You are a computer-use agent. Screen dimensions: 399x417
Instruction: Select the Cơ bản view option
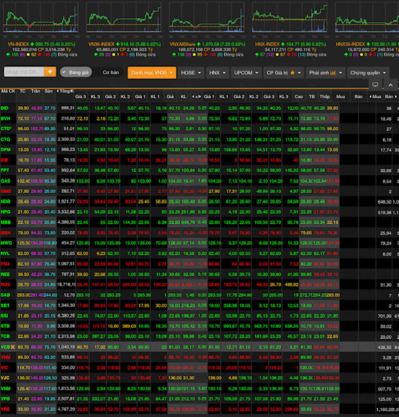pyautogui.click(x=110, y=72)
